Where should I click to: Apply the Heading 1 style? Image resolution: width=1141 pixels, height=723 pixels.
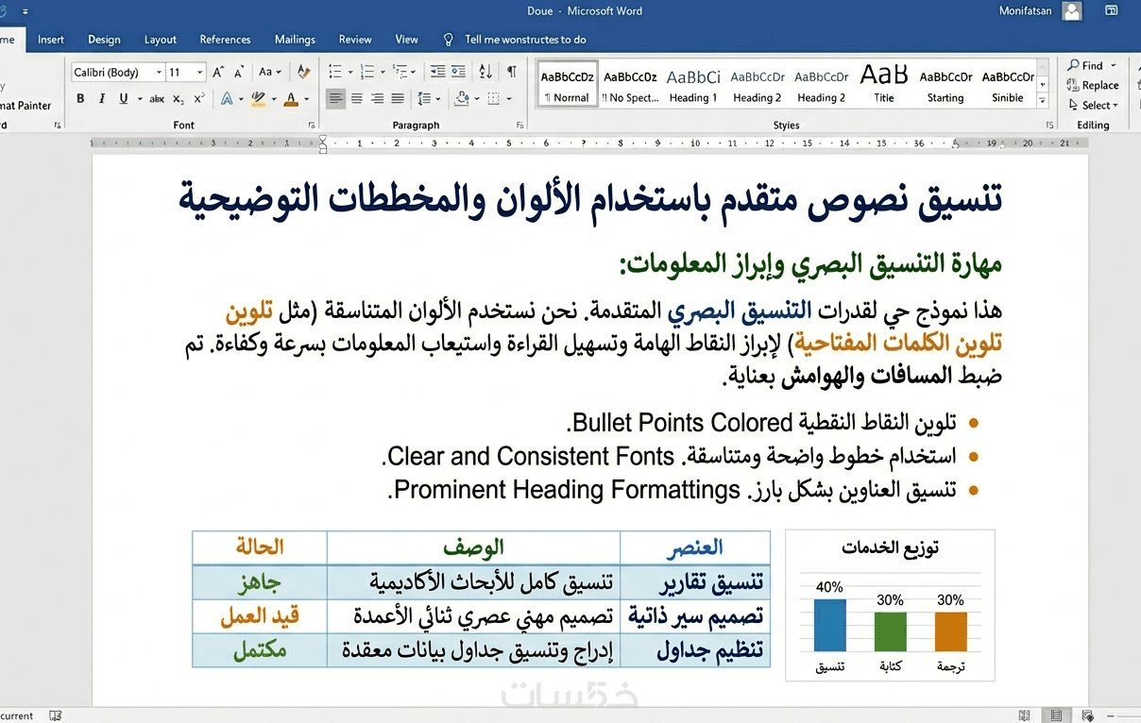pyautogui.click(x=693, y=85)
